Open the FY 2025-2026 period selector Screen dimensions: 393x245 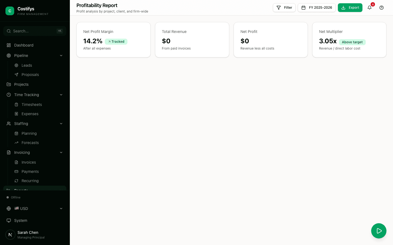point(317,8)
